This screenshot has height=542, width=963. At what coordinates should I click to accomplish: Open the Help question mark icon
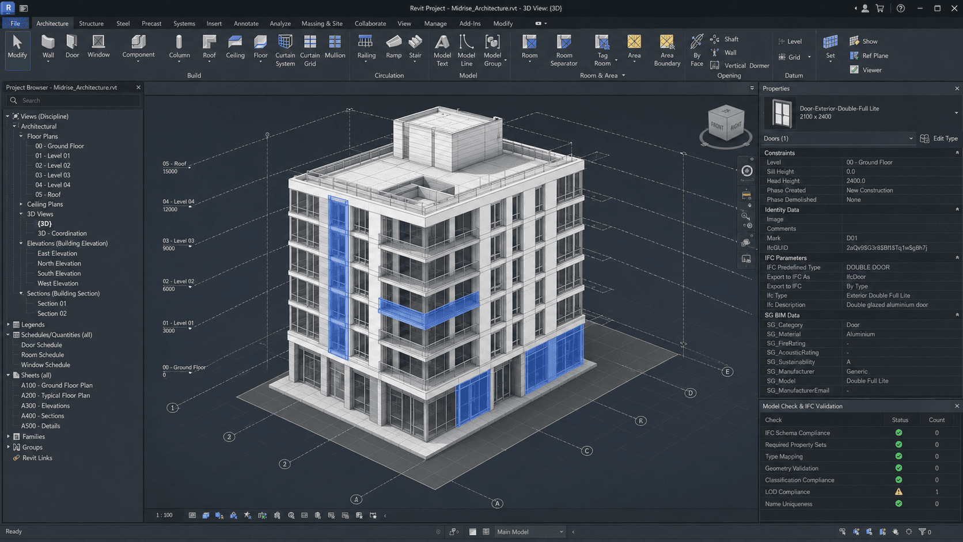[901, 8]
